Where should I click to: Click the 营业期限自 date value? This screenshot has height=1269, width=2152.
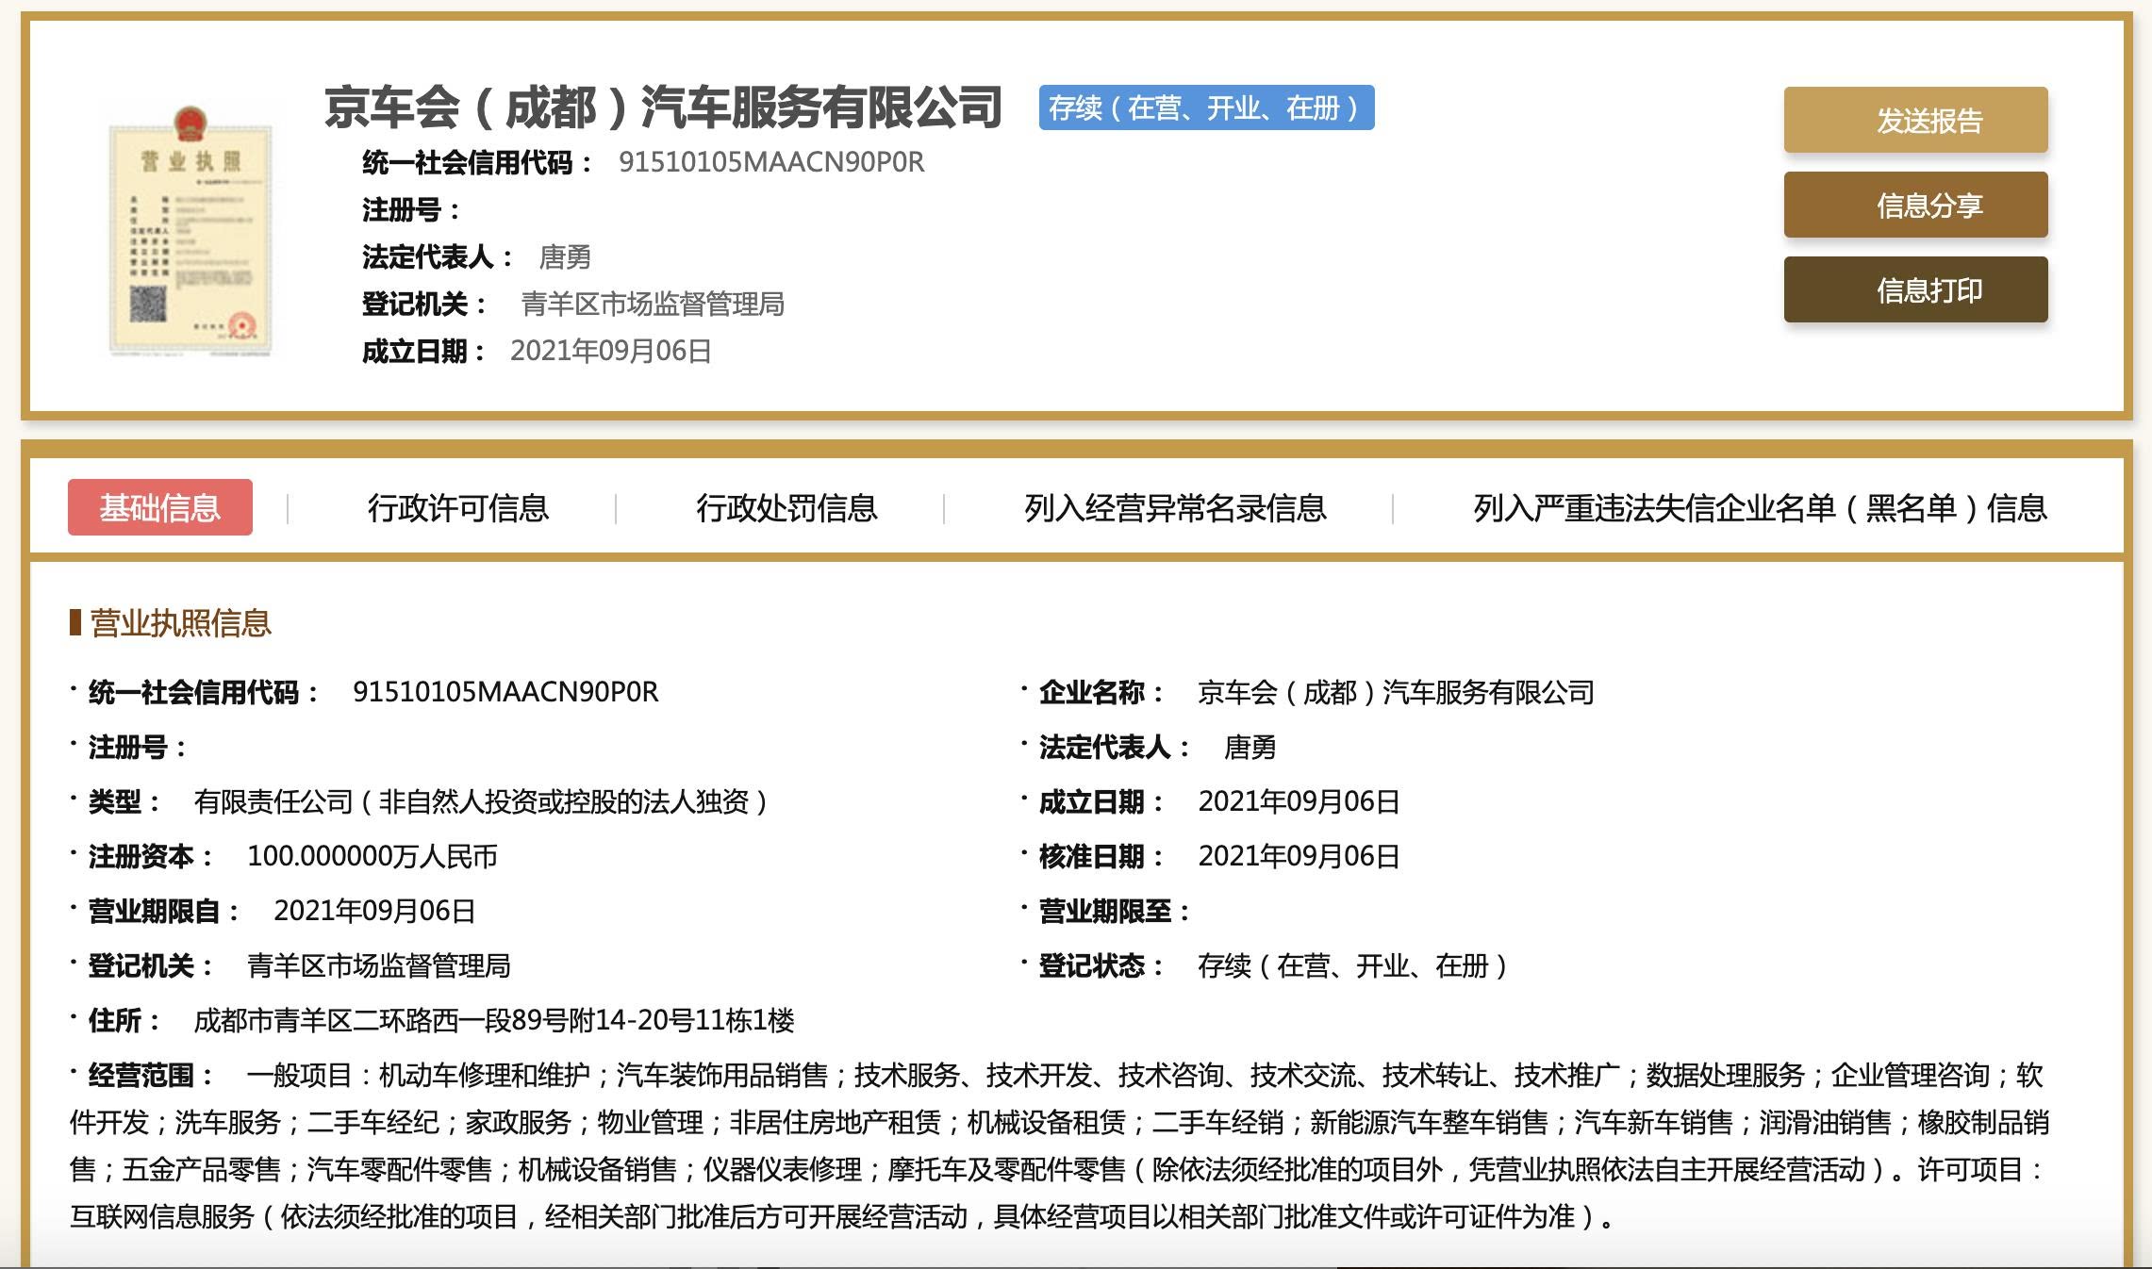point(374,911)
